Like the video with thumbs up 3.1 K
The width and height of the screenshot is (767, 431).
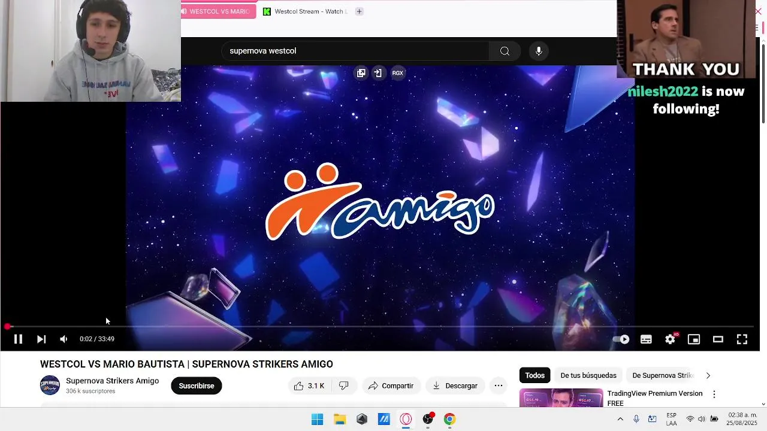[x=309, y=386]
